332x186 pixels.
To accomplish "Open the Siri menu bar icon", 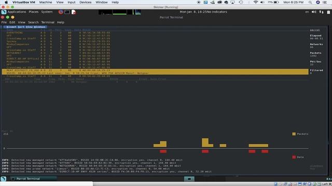I will tap(318, 2).
